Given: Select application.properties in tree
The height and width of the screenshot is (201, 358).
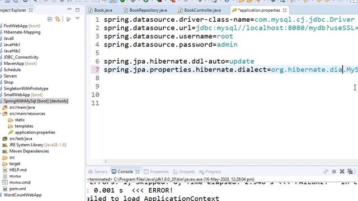Looking at the screenshot, I should click(35, 132).
